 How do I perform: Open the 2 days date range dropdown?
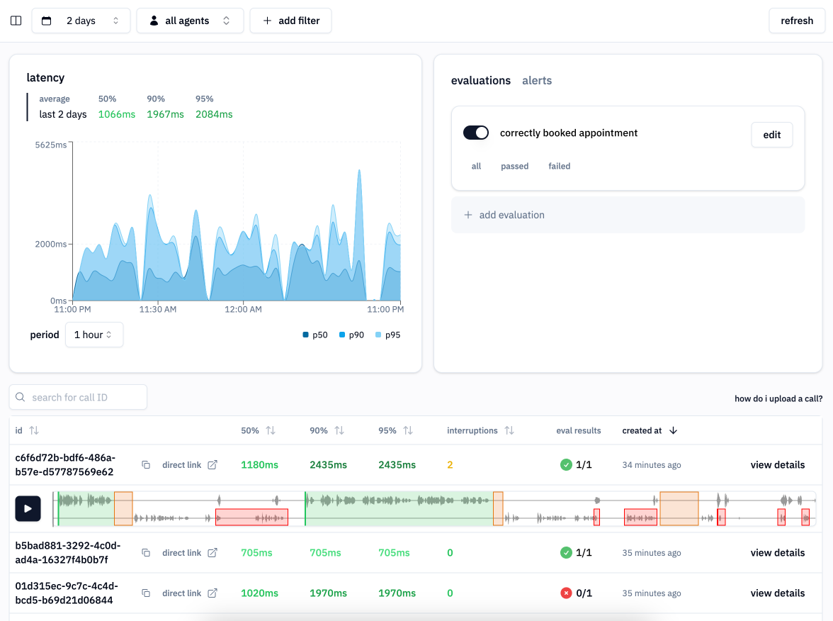click(81, 21)
